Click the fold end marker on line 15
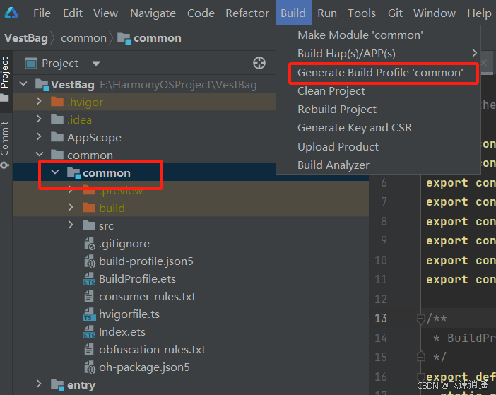The image size is (496, 395). tap(420, 356)
